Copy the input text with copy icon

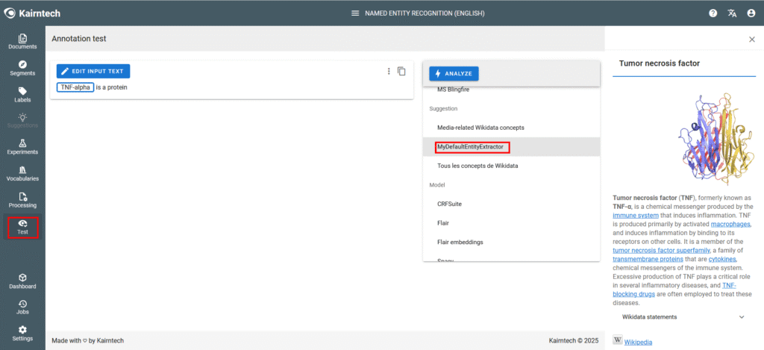[x=401, y=72]
